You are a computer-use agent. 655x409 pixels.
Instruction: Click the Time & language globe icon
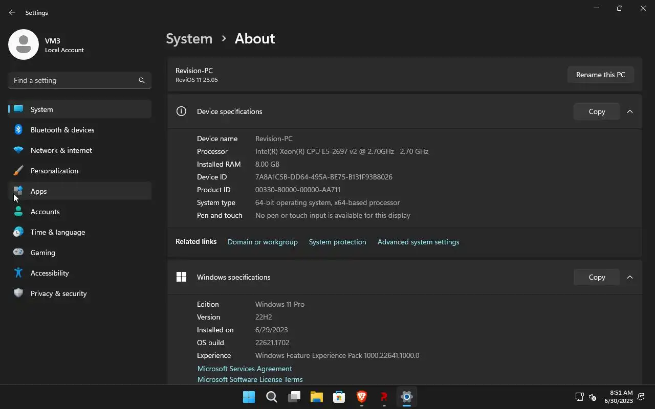pyautogui.click(x=18, y=232)
